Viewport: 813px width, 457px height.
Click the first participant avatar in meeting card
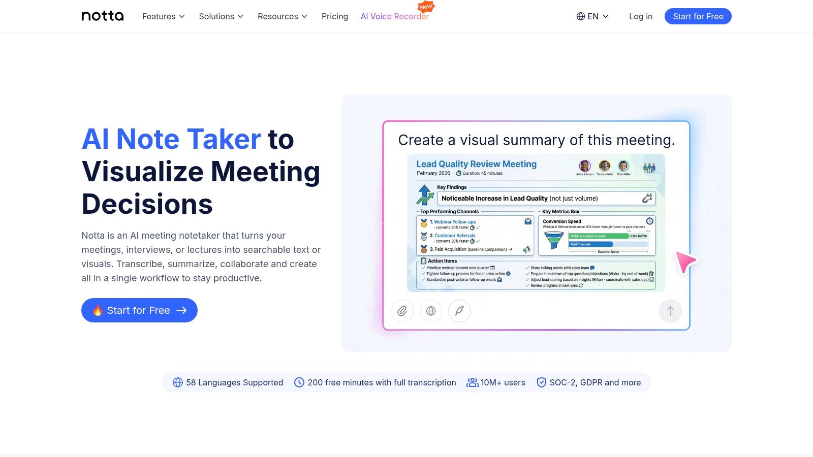click(585, 166)
